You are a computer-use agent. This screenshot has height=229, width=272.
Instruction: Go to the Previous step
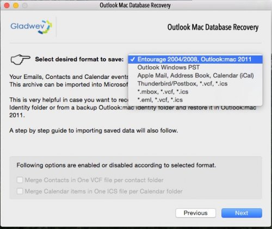coord(196,213)
